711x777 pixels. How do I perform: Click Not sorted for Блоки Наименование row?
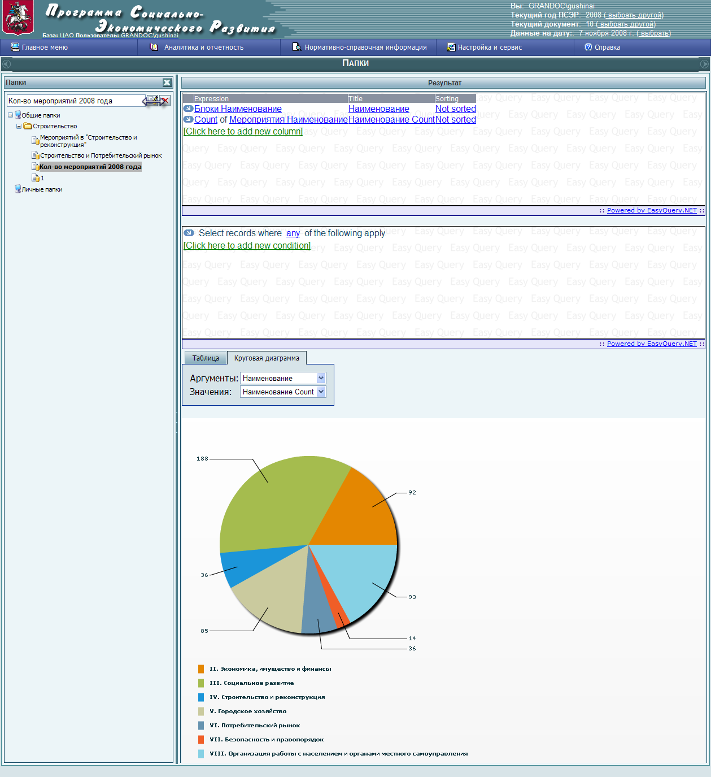coord(456,108)
